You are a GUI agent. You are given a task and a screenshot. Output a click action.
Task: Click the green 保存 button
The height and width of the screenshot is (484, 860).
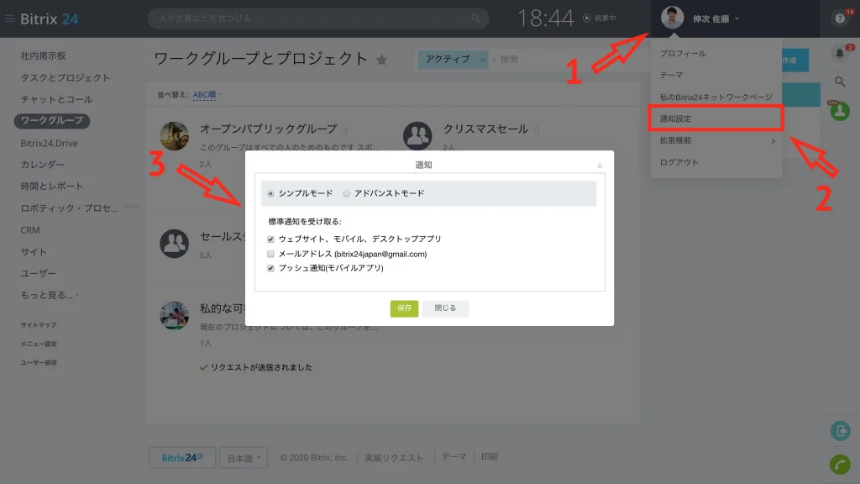404,308
